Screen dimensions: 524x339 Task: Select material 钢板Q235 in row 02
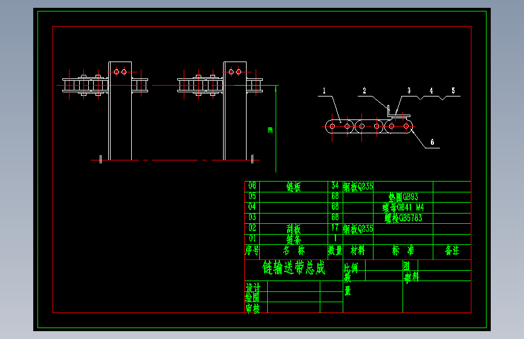click(x=358, y=229)
